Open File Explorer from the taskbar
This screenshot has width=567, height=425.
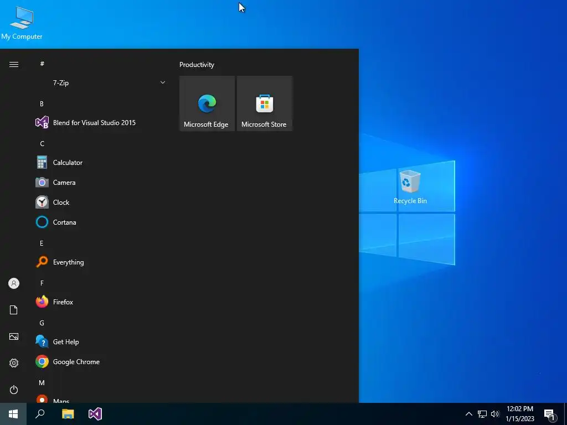[68, 414]
